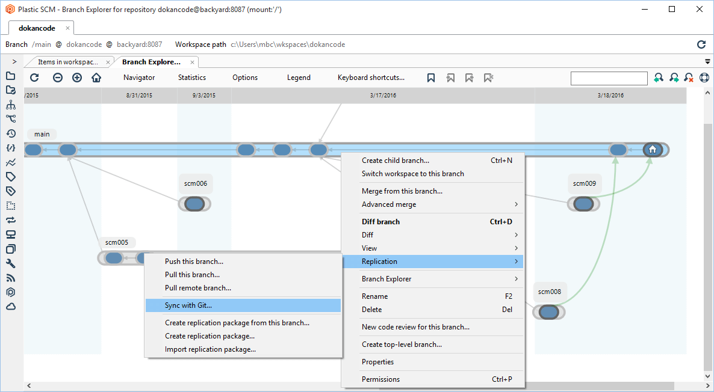Click the Statistics toolbar button
Image resolution: width=714 pixels, height=392 pixels.
coord(192,78)
